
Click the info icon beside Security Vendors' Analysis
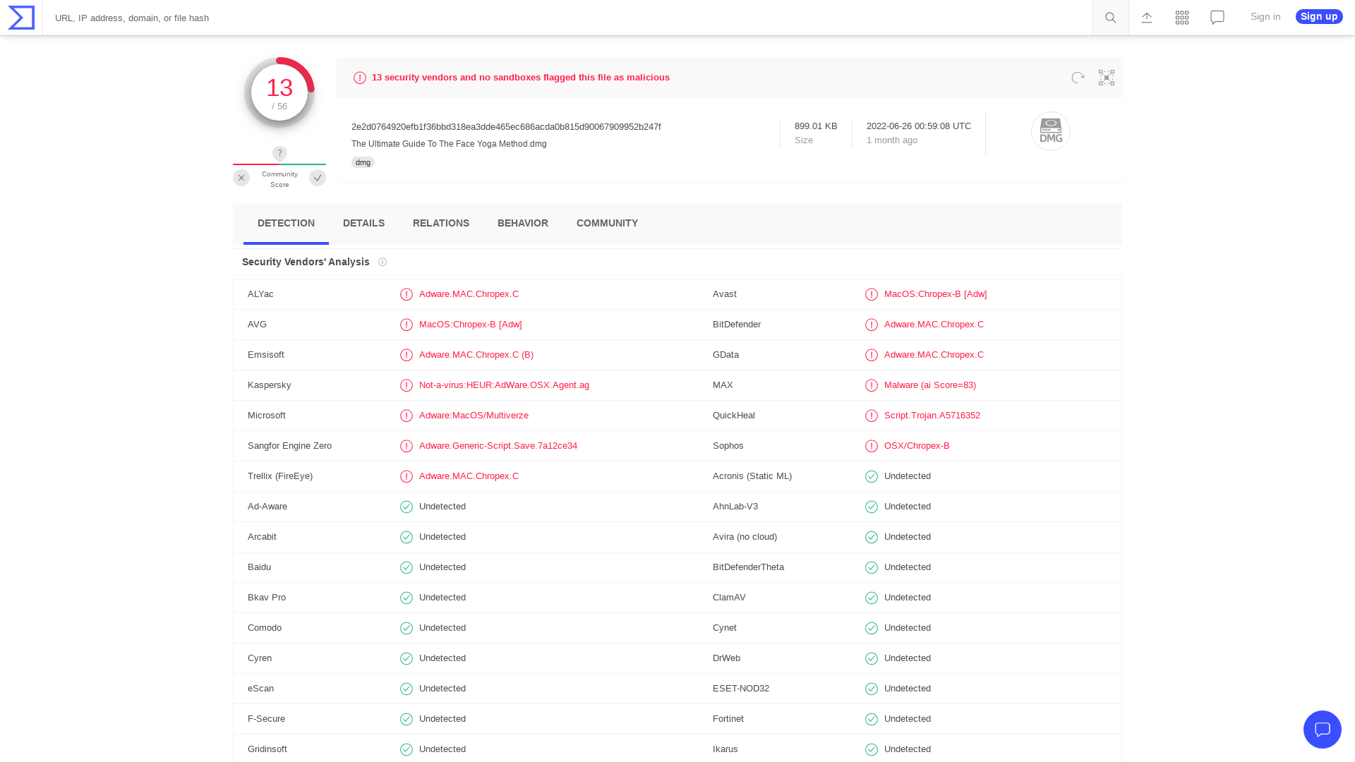tap(383, 262)
